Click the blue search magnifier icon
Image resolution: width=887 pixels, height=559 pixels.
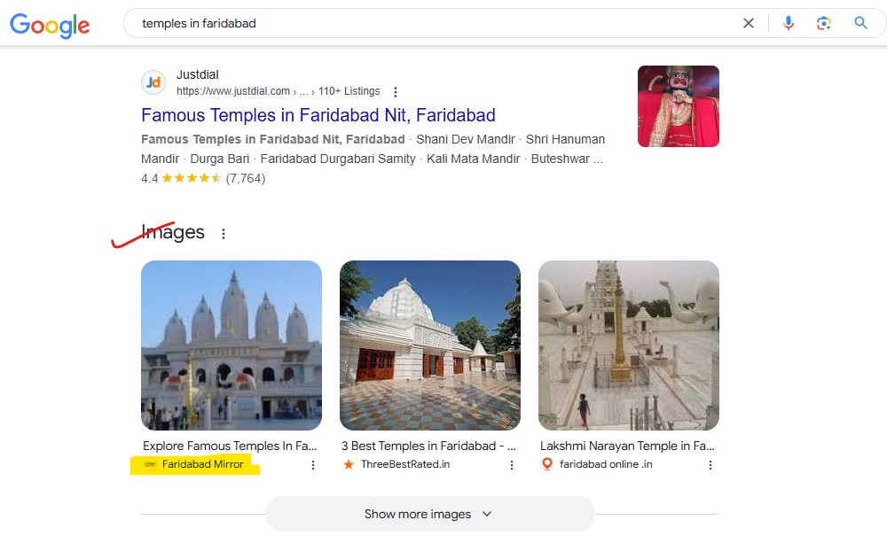point(860,23)
